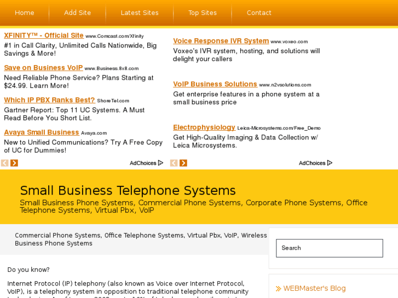This screenshot has height=298, width=398.
Task: Focus the Search input field
Action: 330,248
